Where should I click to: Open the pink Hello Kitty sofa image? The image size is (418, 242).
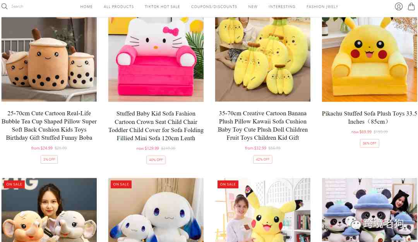(x=156, y=59)
